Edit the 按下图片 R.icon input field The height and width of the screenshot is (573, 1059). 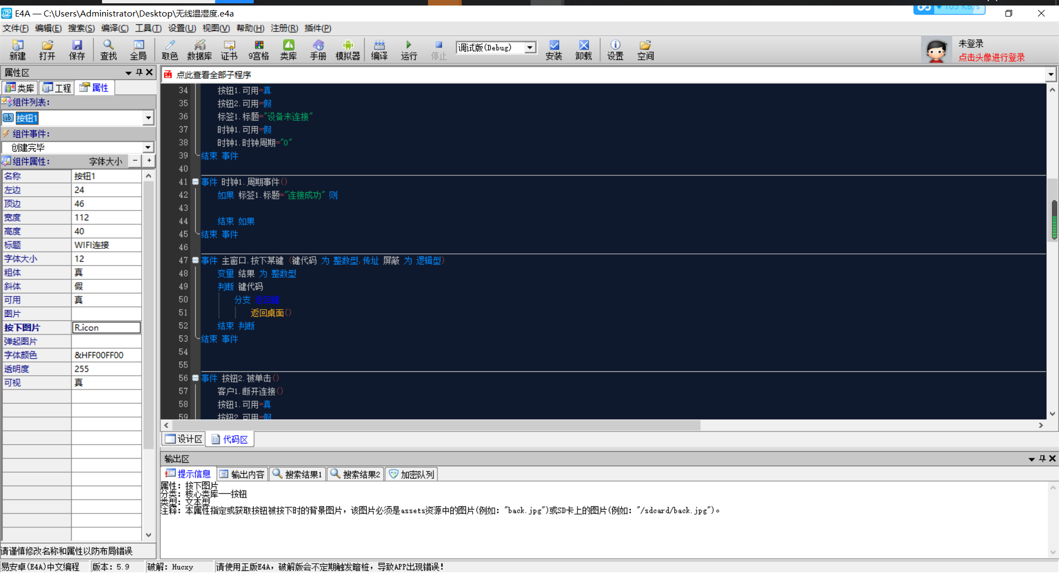coord(106,327)
